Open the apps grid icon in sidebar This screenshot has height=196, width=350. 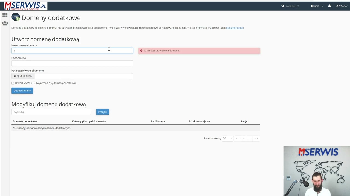pos(5,15)
